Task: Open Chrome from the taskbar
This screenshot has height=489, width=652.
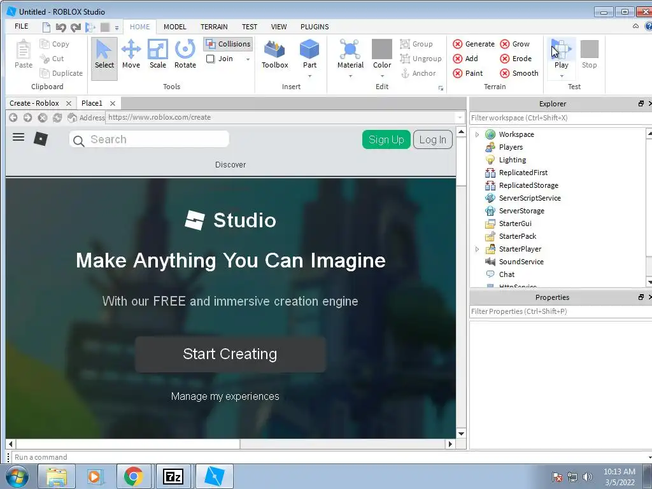Action: coord(133,476)
